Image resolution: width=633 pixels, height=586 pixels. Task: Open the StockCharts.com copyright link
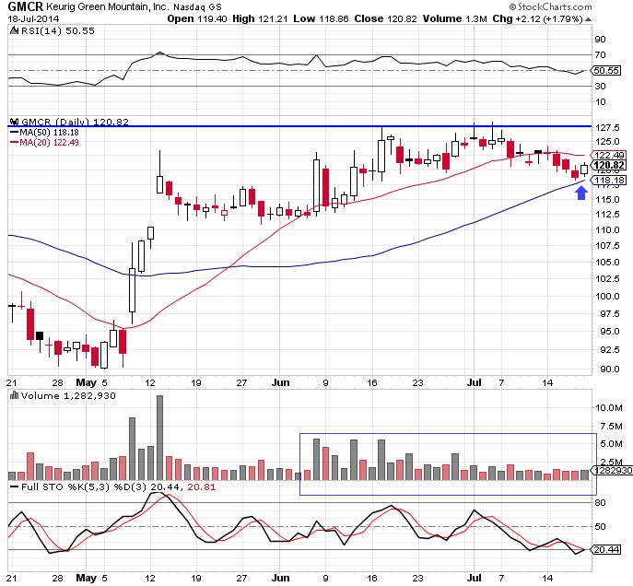pos(551,6)
